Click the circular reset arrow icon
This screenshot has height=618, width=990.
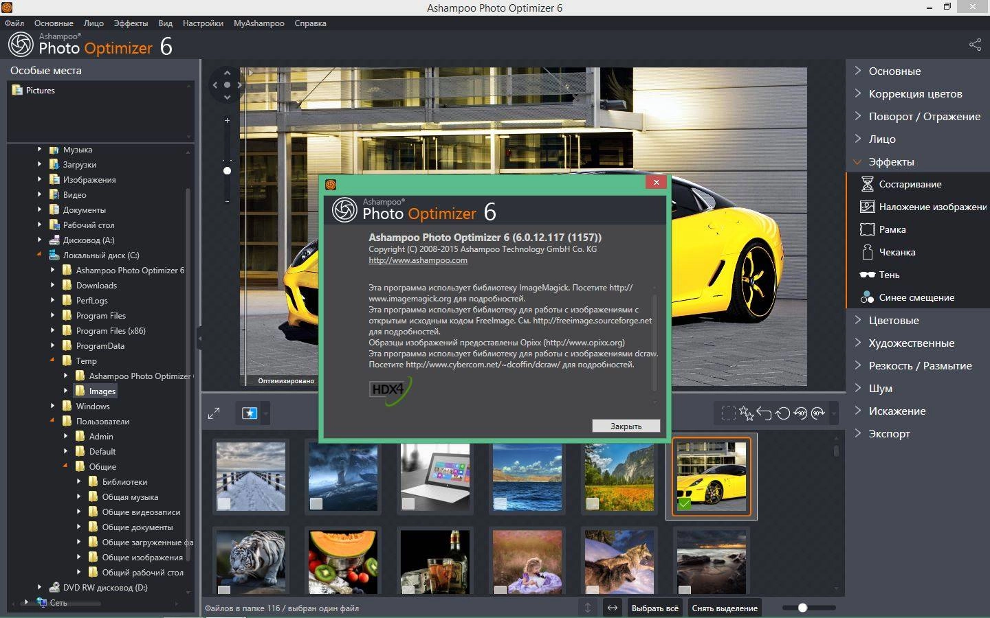[782, 413]
